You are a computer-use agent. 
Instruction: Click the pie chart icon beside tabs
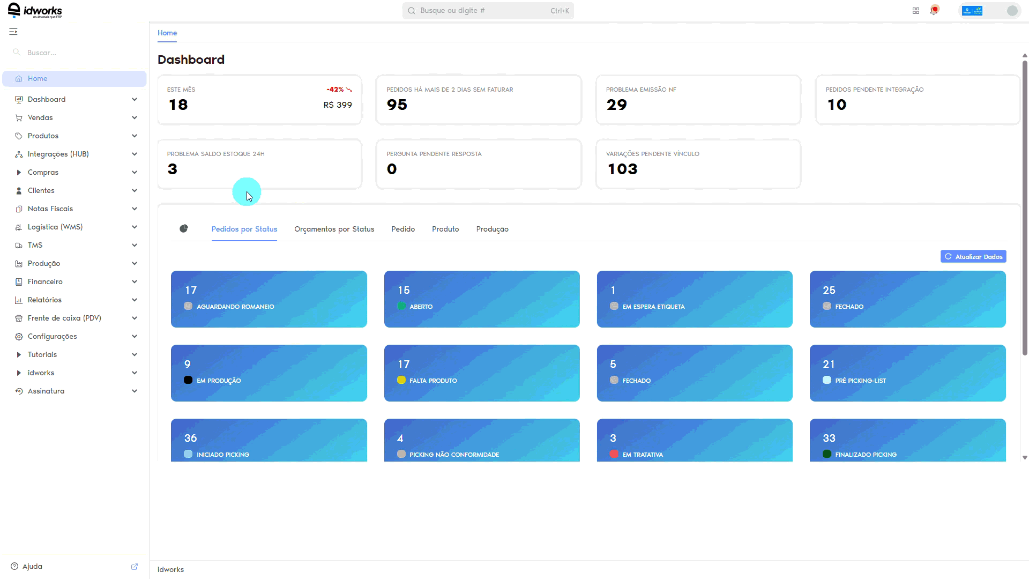[x=184, y=228]
